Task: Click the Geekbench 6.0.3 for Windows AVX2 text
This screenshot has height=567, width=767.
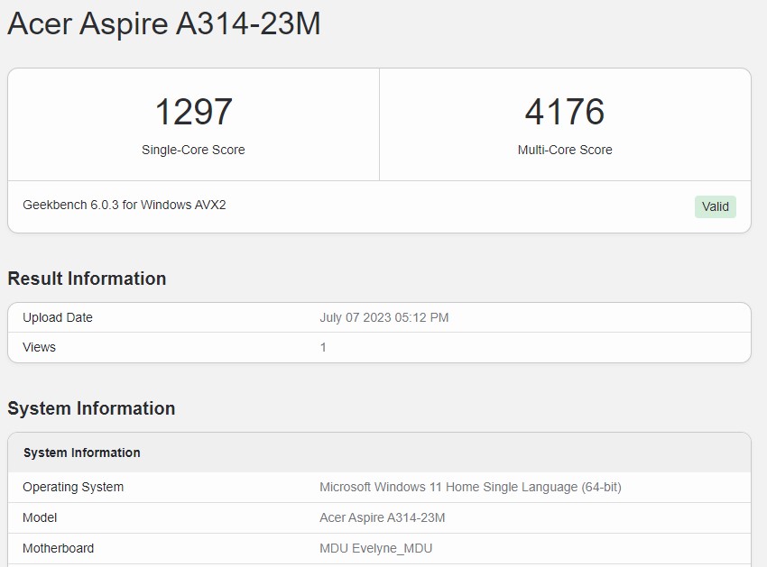Action: point(125,205)
